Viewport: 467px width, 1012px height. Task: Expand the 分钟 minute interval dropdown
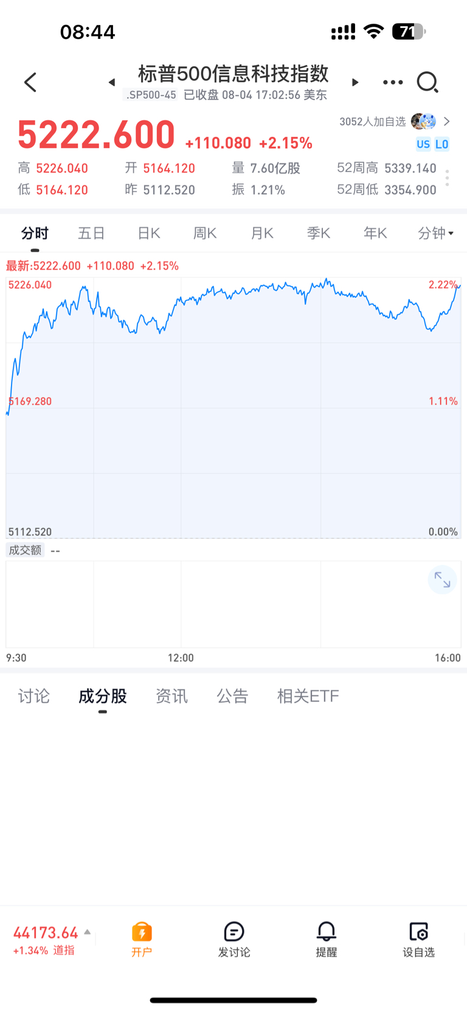tap(436, 233)
